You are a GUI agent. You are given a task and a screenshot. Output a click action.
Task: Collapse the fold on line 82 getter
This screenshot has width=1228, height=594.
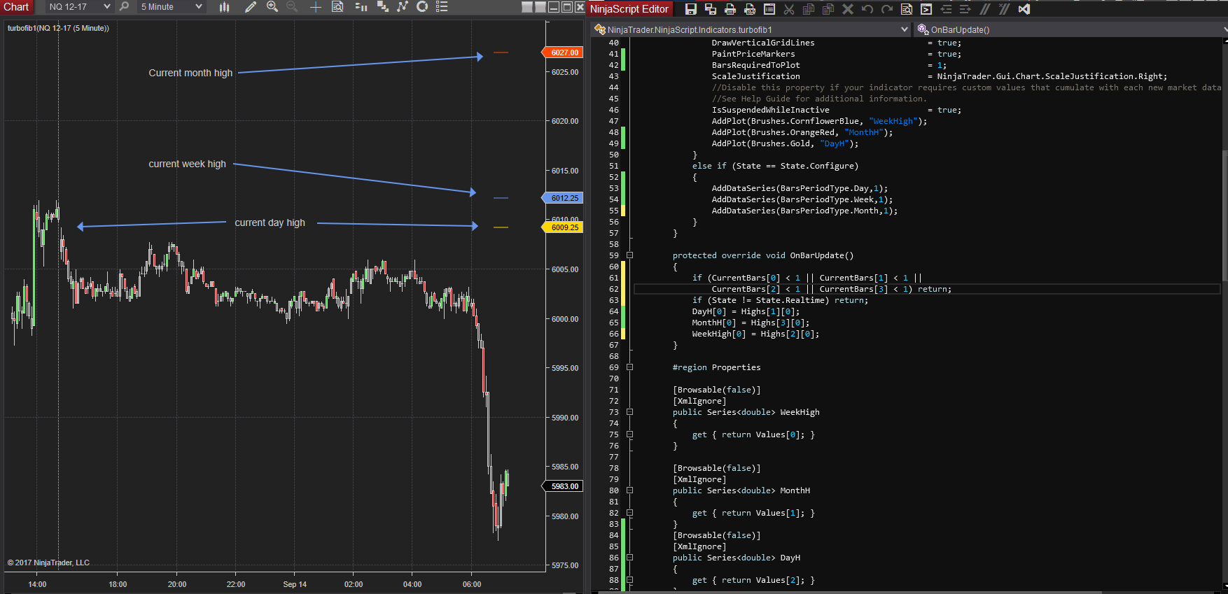(x=629, y=513)
